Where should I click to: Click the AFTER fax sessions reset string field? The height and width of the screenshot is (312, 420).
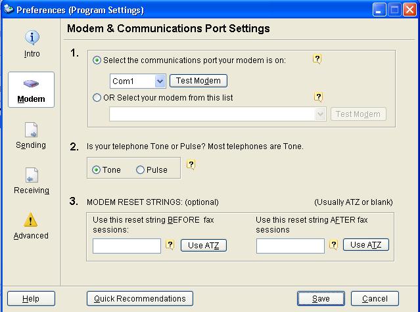pyautogui.click(x=291, y=246)
